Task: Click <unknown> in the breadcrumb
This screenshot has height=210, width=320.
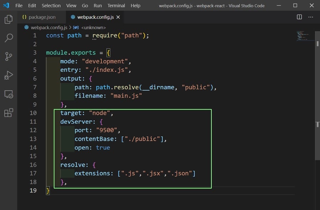Action: [94, 27]
